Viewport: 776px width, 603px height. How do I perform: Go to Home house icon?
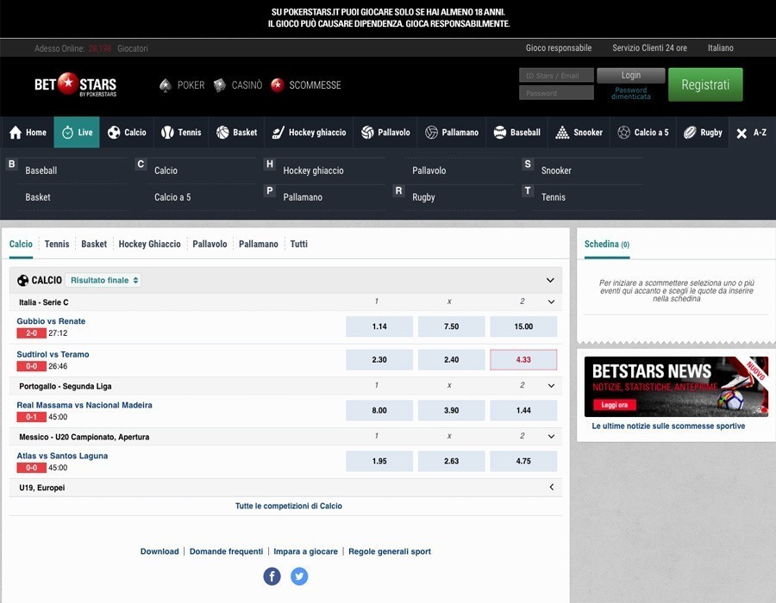[x=16, y=133]
